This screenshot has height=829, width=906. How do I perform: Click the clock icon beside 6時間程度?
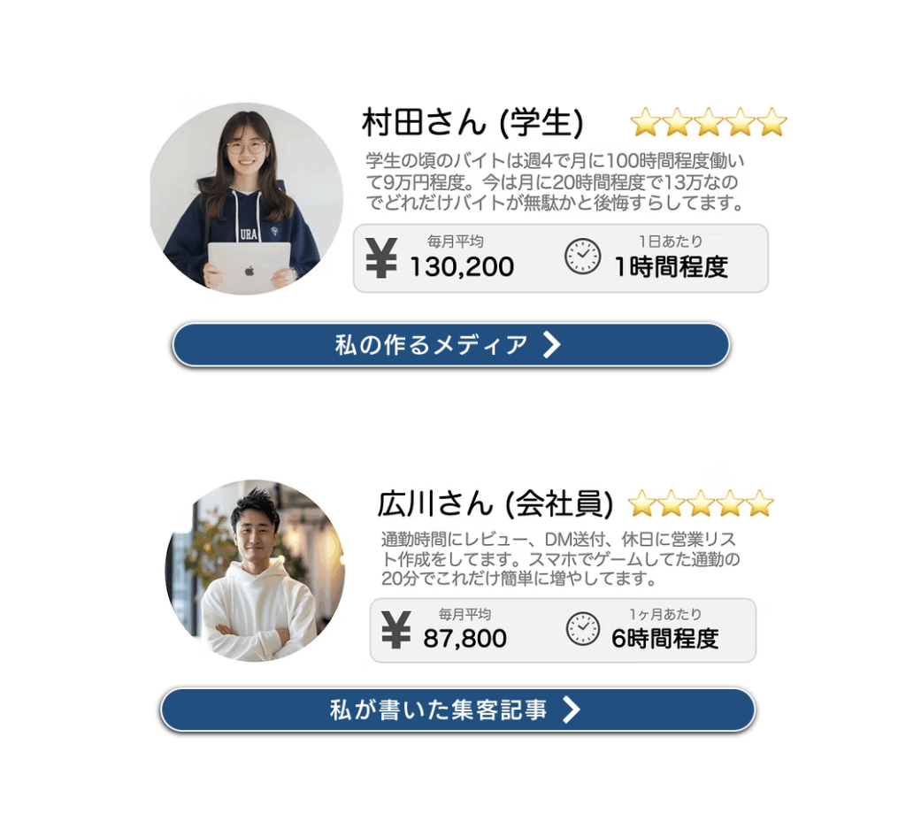tap(582, 628)
